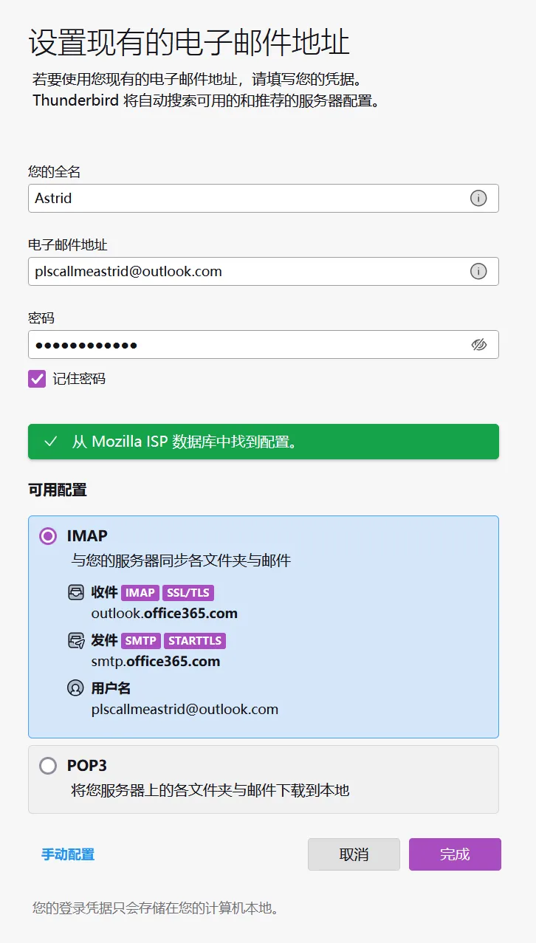Select the POP3 radio button
This screenshot has width=536, height=943.
point(48,765)
